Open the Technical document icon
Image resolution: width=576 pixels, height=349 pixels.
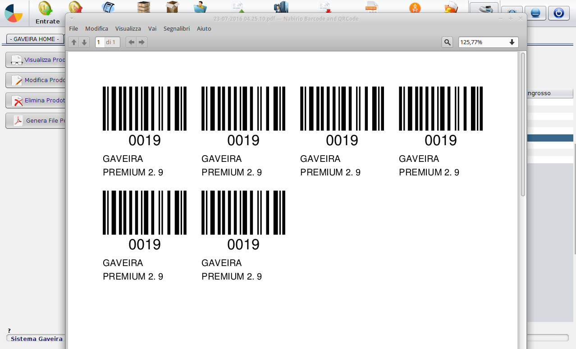(371, 7)
